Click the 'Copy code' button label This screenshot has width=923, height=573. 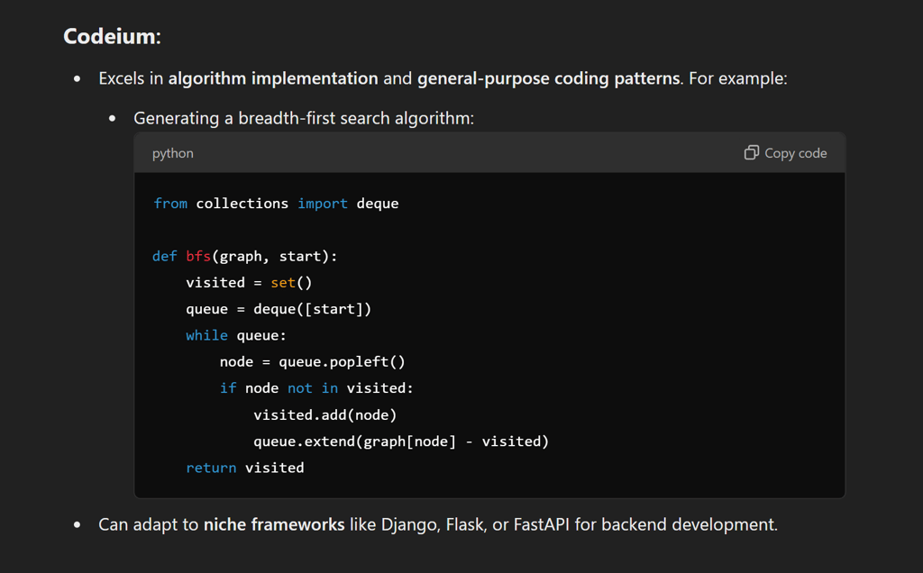pos(795,153)
